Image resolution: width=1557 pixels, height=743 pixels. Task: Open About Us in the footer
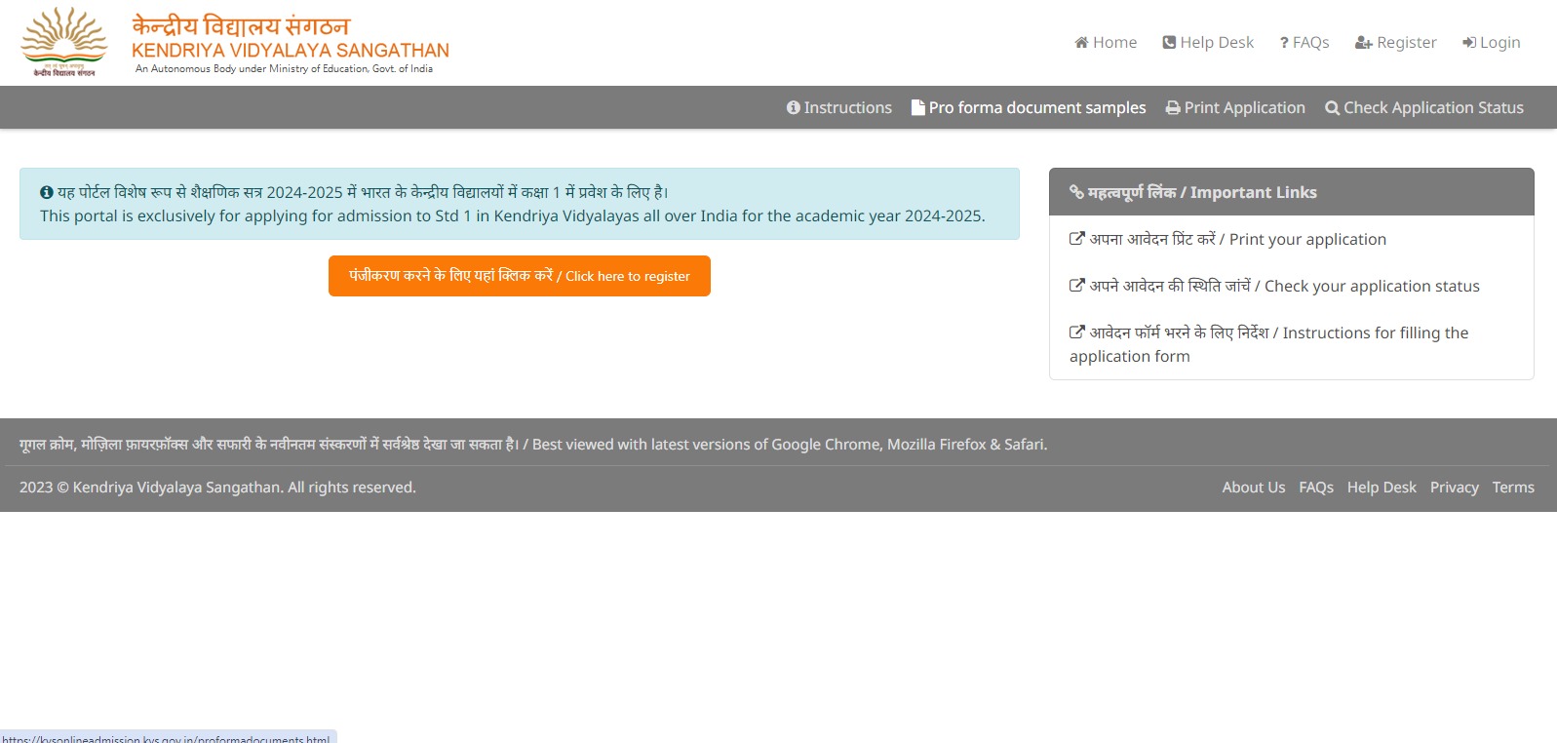(1254, 488)
